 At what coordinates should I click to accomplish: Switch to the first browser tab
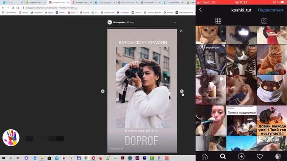pyautogui.click(x=12, y=3)
